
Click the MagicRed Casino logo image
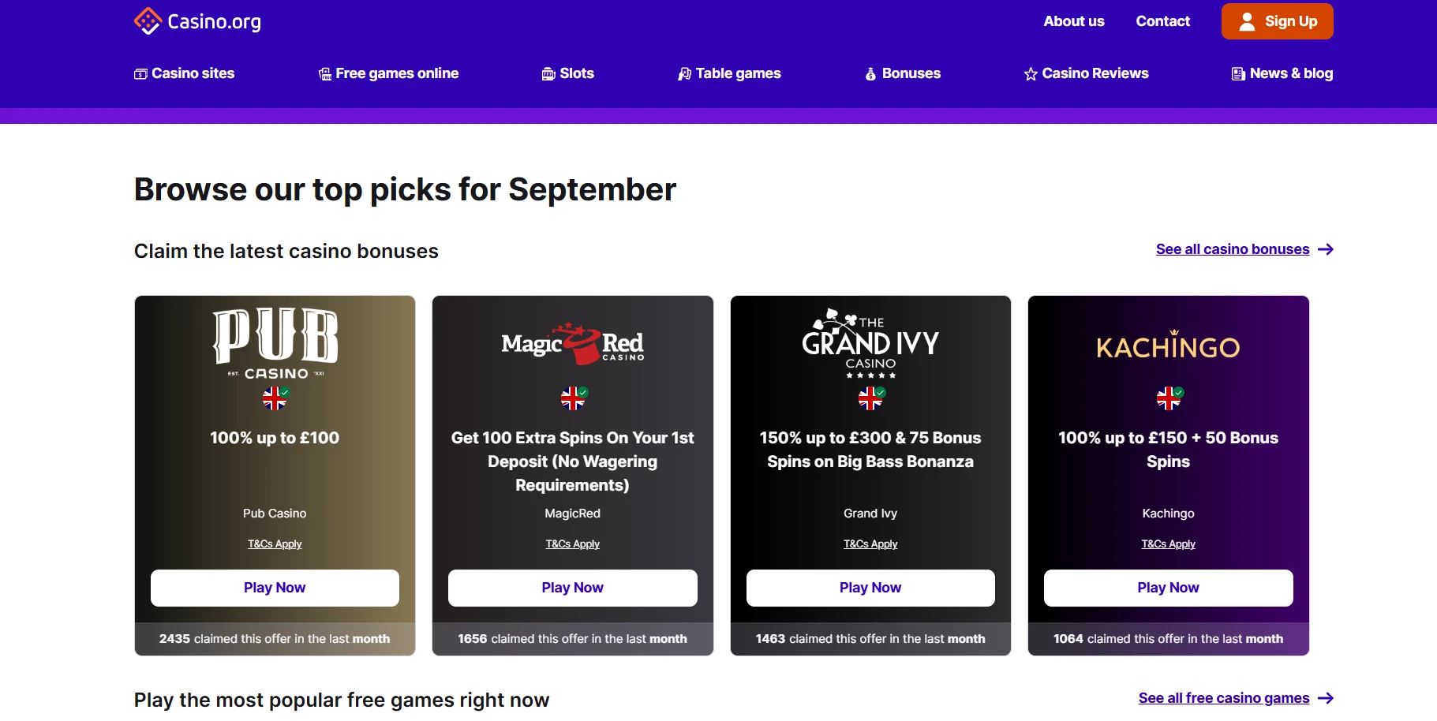click(572, 344)
